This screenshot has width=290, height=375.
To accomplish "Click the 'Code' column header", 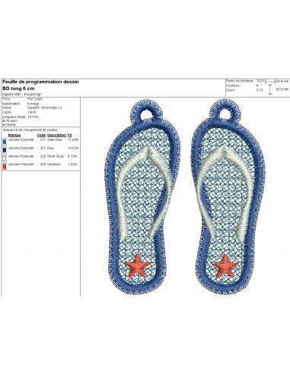I will 41,135.
